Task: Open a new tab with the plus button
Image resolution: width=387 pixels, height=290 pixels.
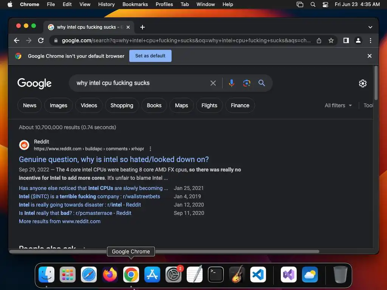Action: tap(142, 27)
